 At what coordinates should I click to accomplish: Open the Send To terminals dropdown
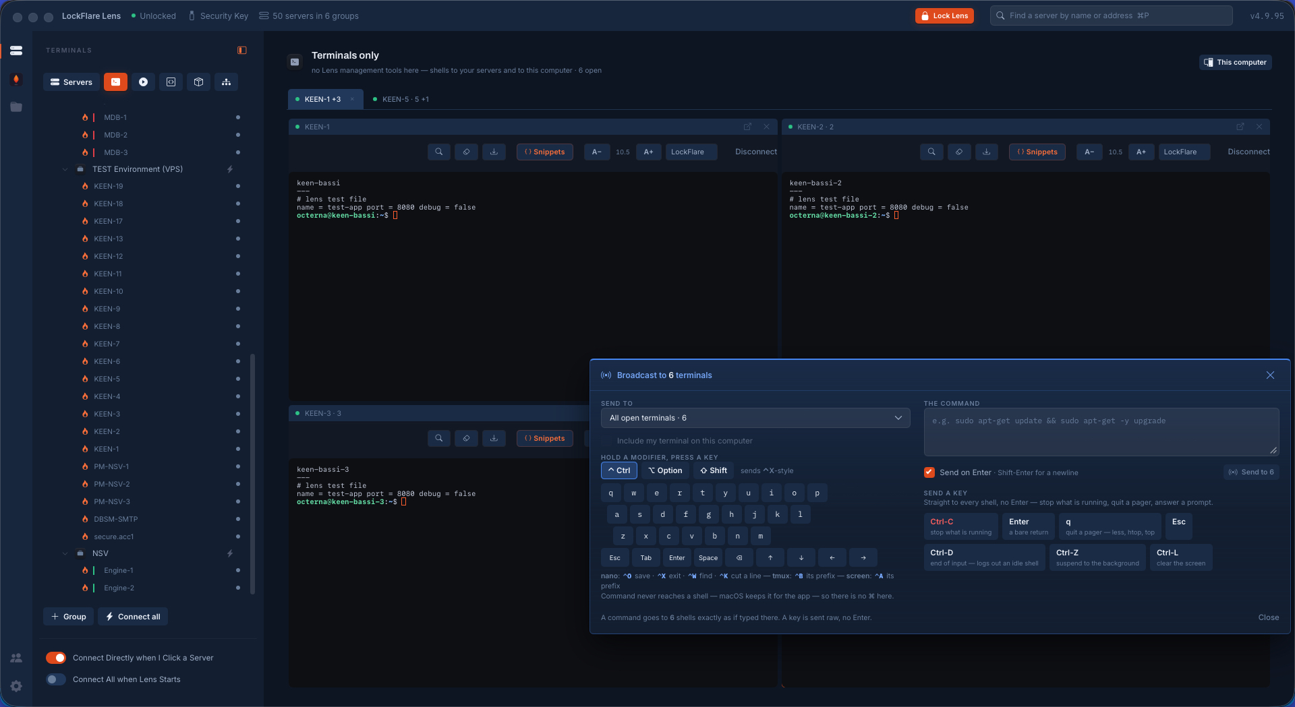pyautogui.click(x=755, y=418)
